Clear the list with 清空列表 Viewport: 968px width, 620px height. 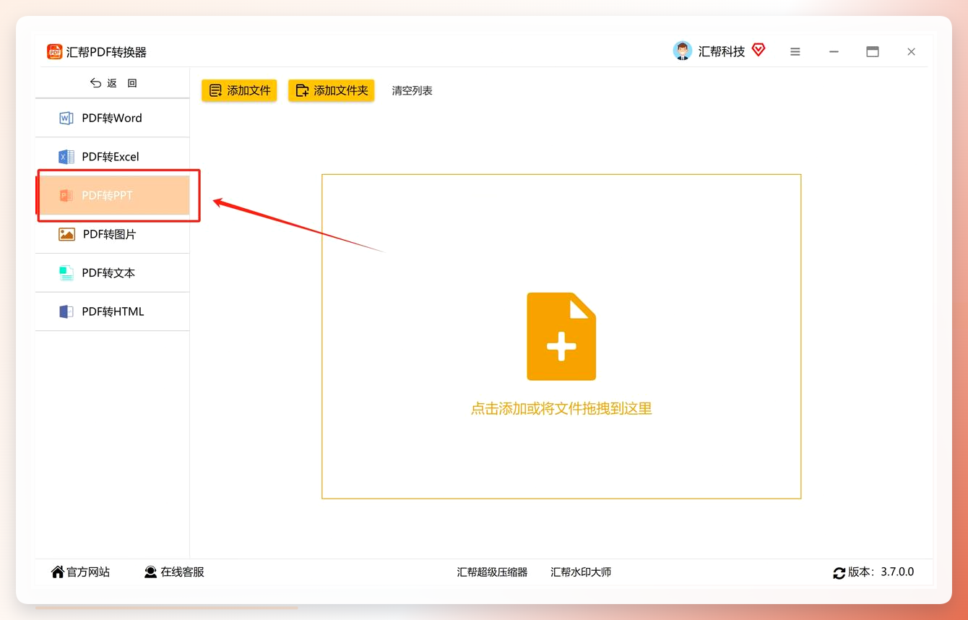point(412,90)
